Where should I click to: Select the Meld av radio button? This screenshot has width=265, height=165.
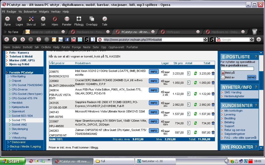223,77
